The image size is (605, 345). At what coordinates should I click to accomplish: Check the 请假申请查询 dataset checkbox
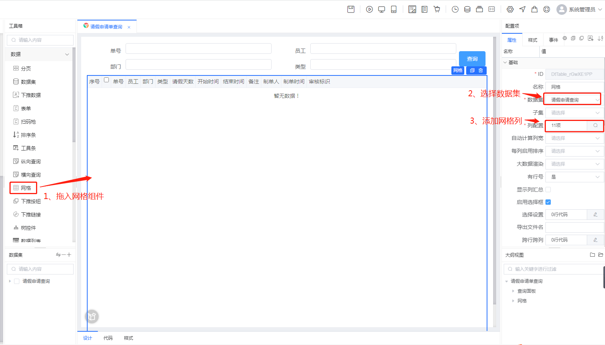pos(17,281)
